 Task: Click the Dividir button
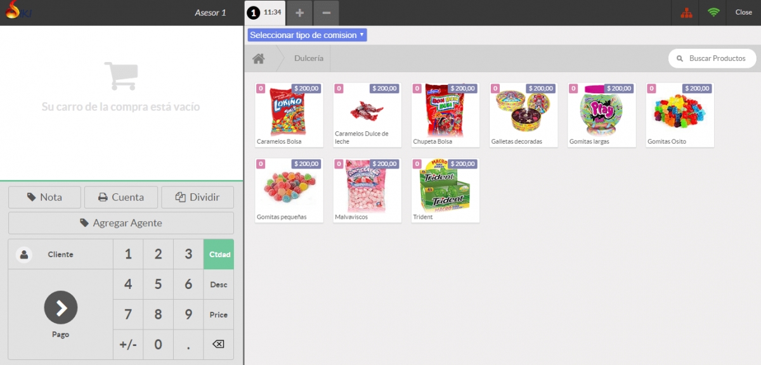click(x=197, y=197)
